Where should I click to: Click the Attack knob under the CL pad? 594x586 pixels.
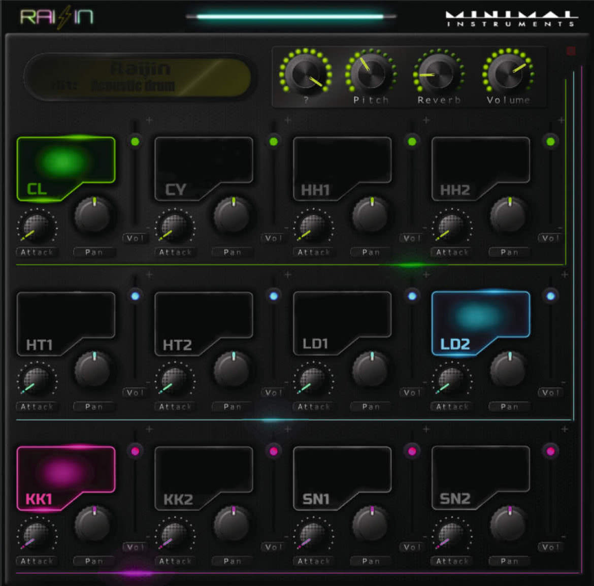point(37,226)
